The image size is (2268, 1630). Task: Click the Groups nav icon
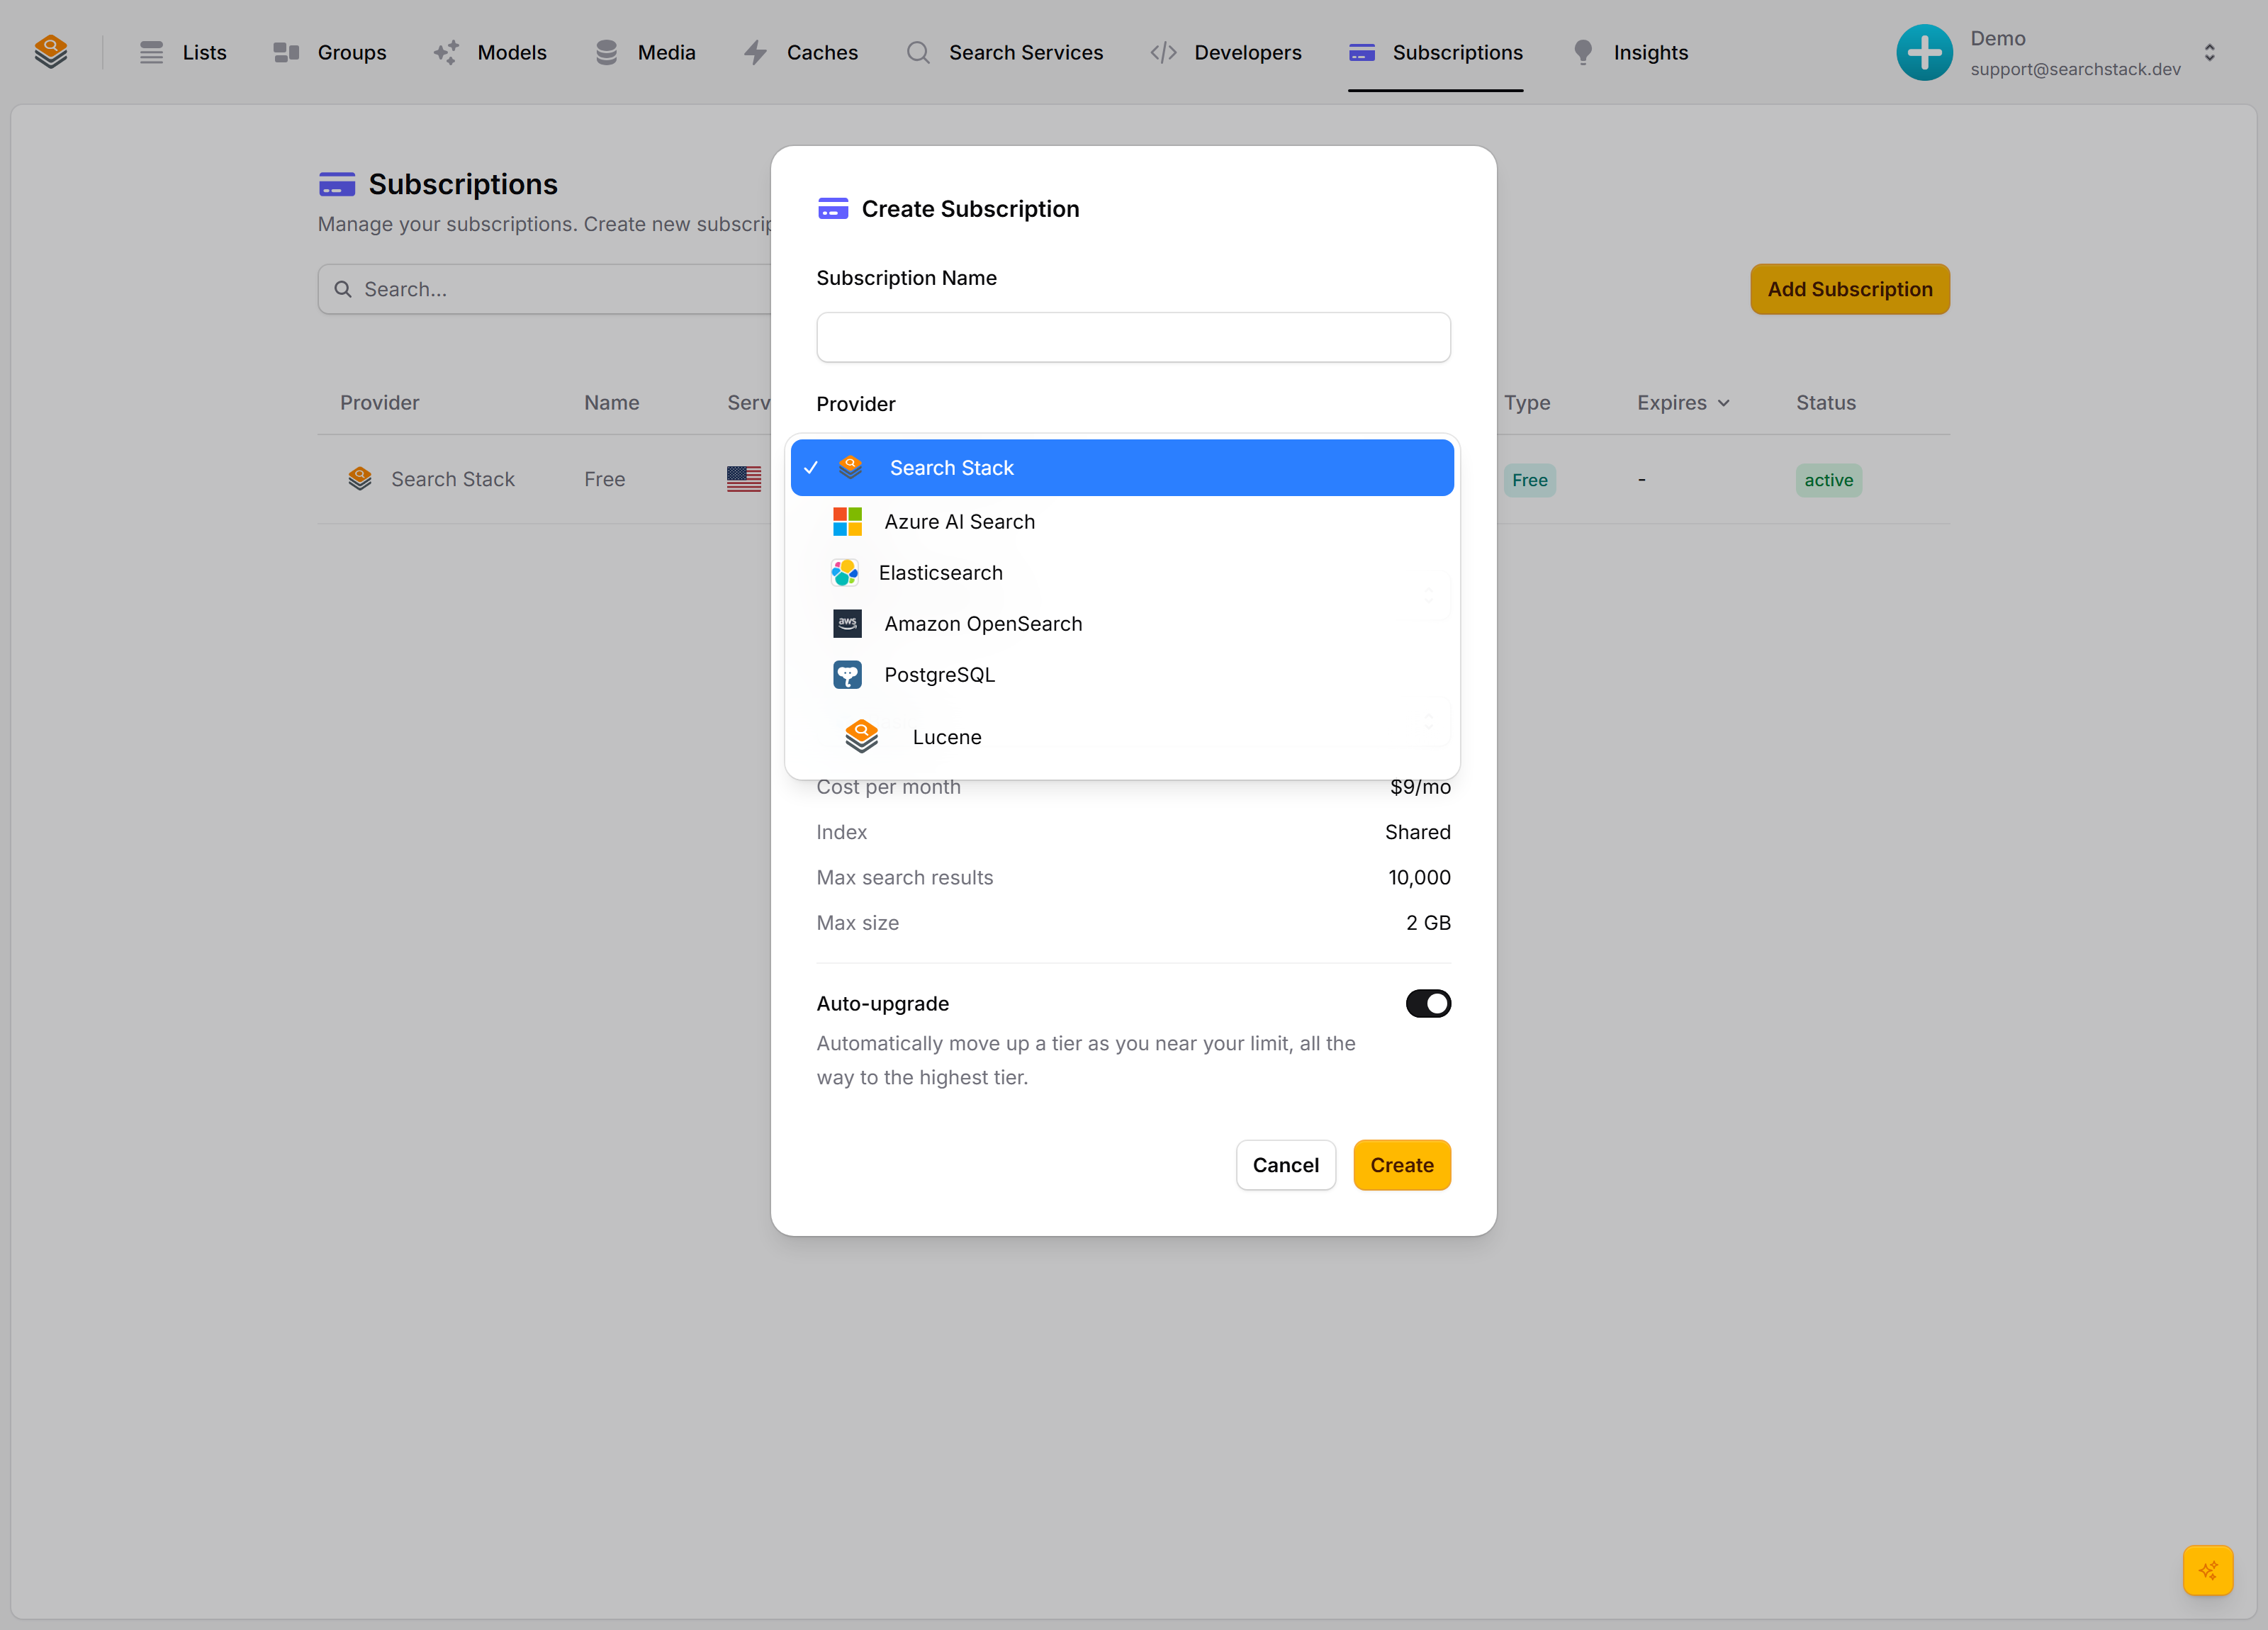(286, 52)
